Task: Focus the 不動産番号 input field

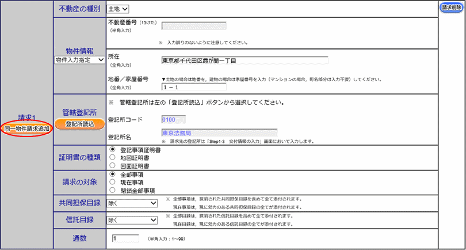Action: 194,26
